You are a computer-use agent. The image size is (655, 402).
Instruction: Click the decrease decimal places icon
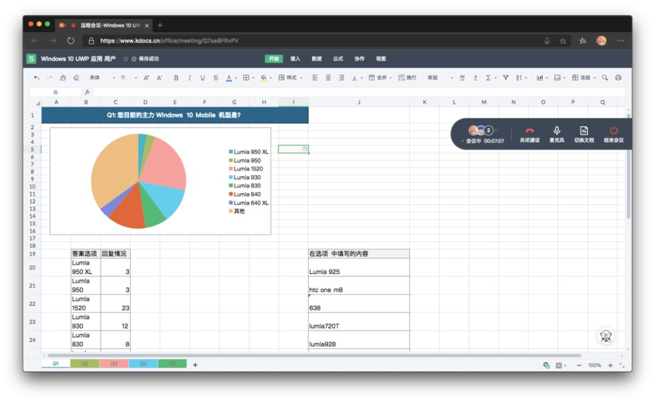pos(475,78)
